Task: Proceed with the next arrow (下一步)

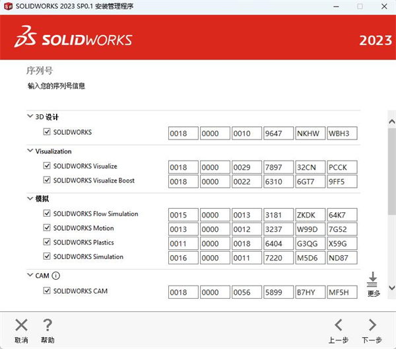Action: (x=372, y=325)
